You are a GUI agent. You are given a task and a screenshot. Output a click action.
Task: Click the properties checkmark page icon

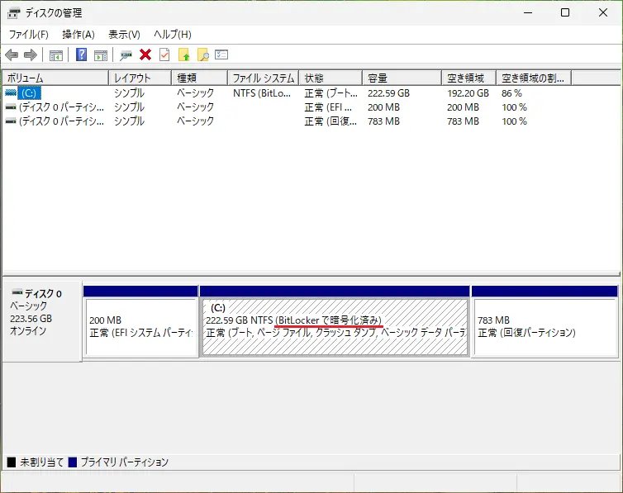tap(164, 55)
